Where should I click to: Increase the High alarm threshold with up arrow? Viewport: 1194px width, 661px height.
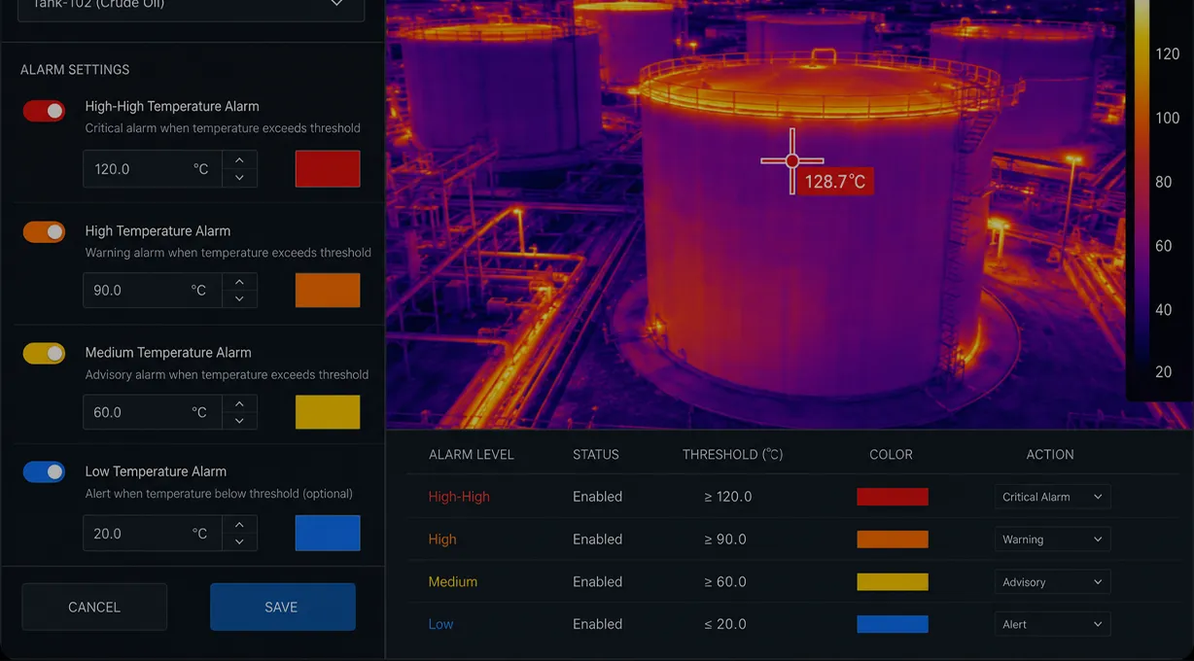[239, 281]
